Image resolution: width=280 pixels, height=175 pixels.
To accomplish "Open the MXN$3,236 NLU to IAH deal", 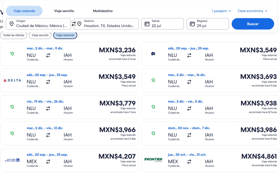I will coord(69,54).
